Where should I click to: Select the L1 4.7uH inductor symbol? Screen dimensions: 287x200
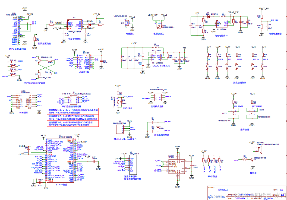coord(222,17)
